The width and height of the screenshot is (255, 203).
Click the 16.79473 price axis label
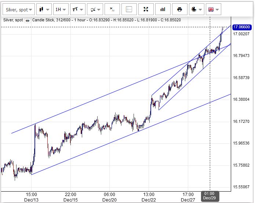pos(241,56)
